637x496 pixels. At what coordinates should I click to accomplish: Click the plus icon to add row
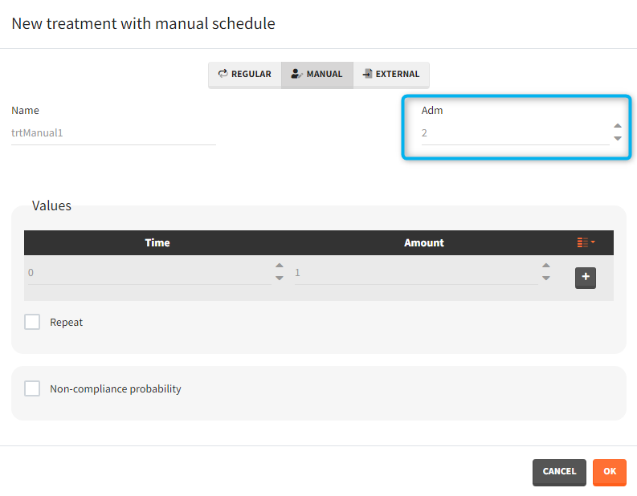coord(586,278)
